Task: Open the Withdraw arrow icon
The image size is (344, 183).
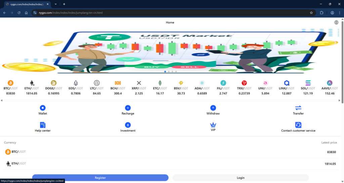Action: (x=213, y=108)
